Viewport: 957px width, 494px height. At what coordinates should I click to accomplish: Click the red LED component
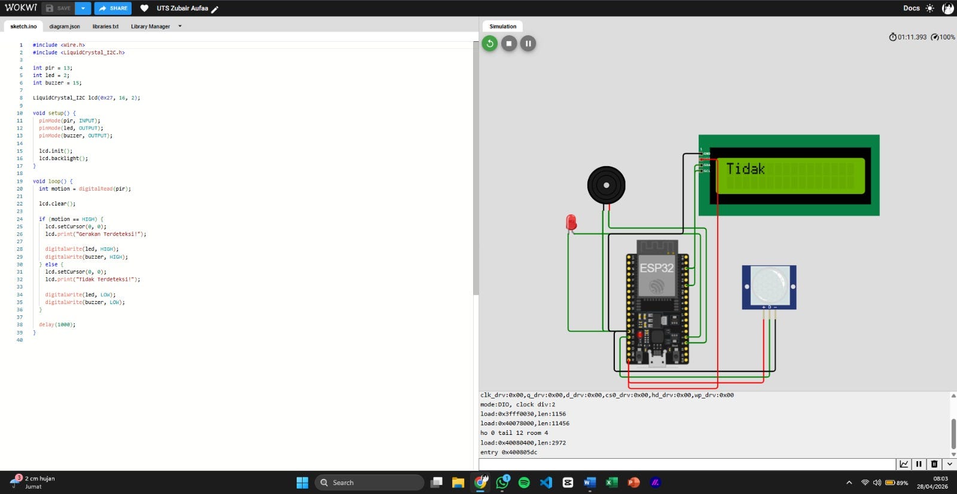571,223
